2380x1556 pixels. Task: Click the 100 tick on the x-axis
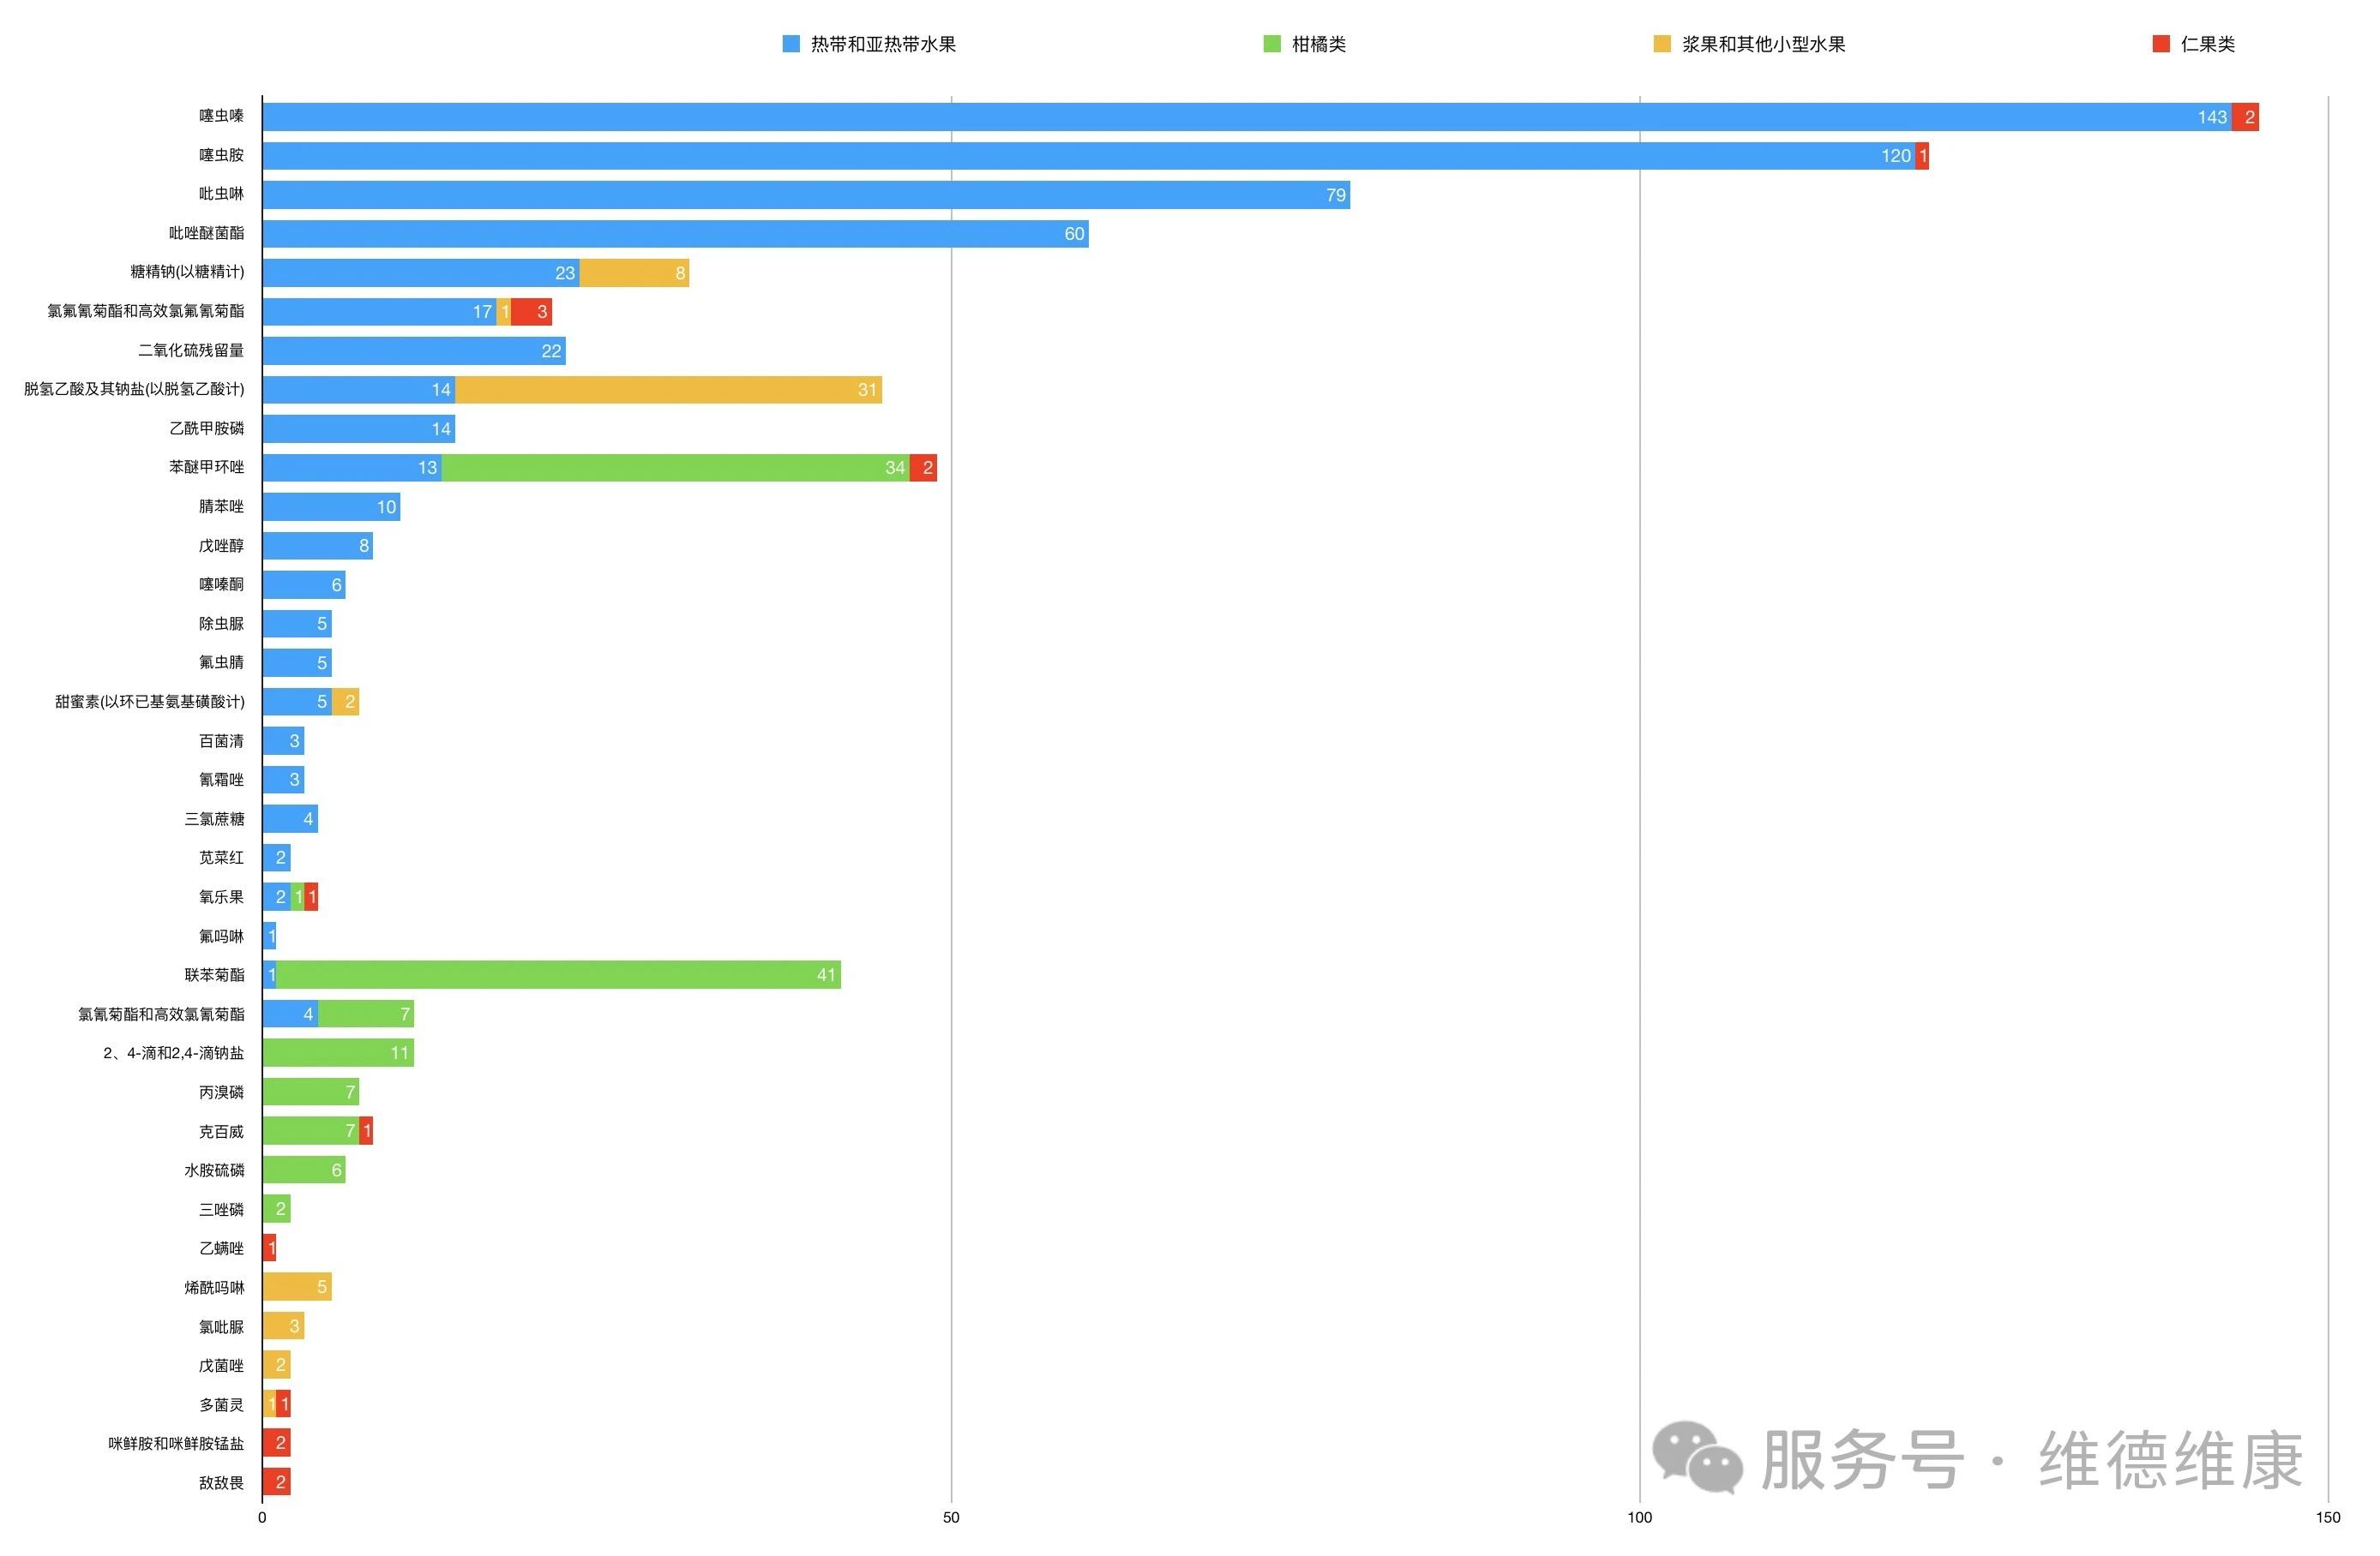pos(1639,1518)
